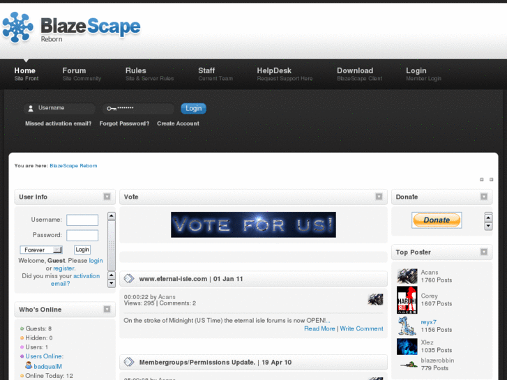This screenshot has width=507, height=380.
Task: Click the PayPal Donate button
Action: [x=437, y=220]
